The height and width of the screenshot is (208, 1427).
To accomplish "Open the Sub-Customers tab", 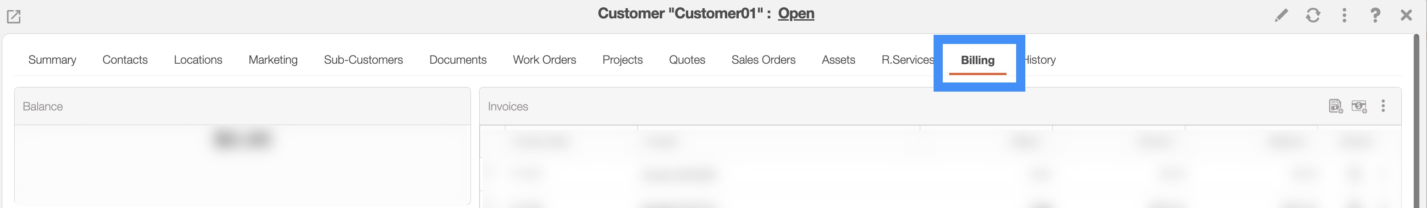I will [363, 60].
